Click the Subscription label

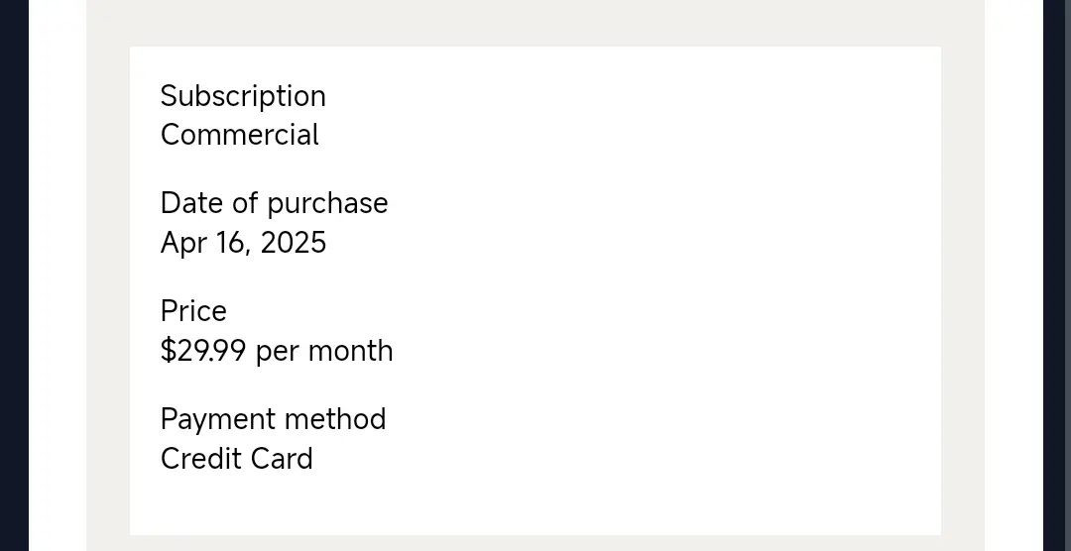tap(243, 97)
